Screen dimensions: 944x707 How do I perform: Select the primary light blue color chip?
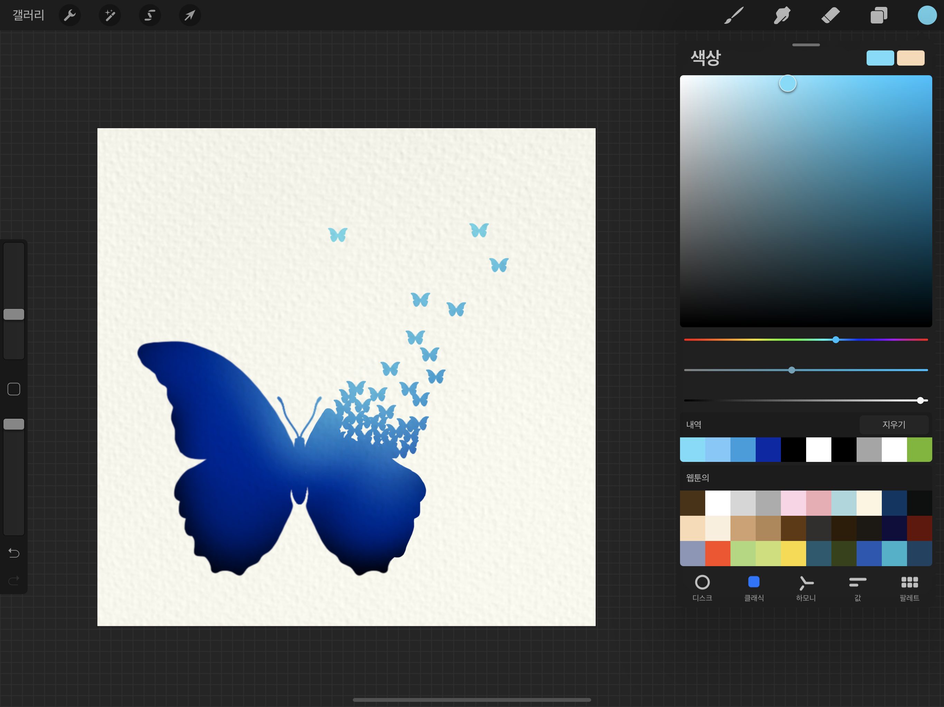880,58
